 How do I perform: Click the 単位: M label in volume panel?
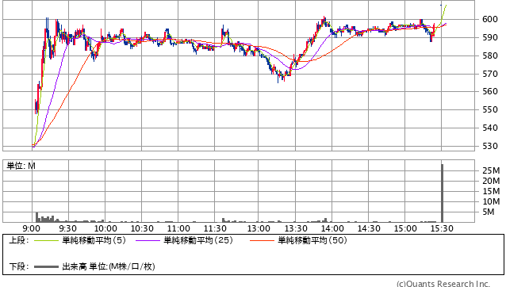pyautogui.click(x=21, y=166)
